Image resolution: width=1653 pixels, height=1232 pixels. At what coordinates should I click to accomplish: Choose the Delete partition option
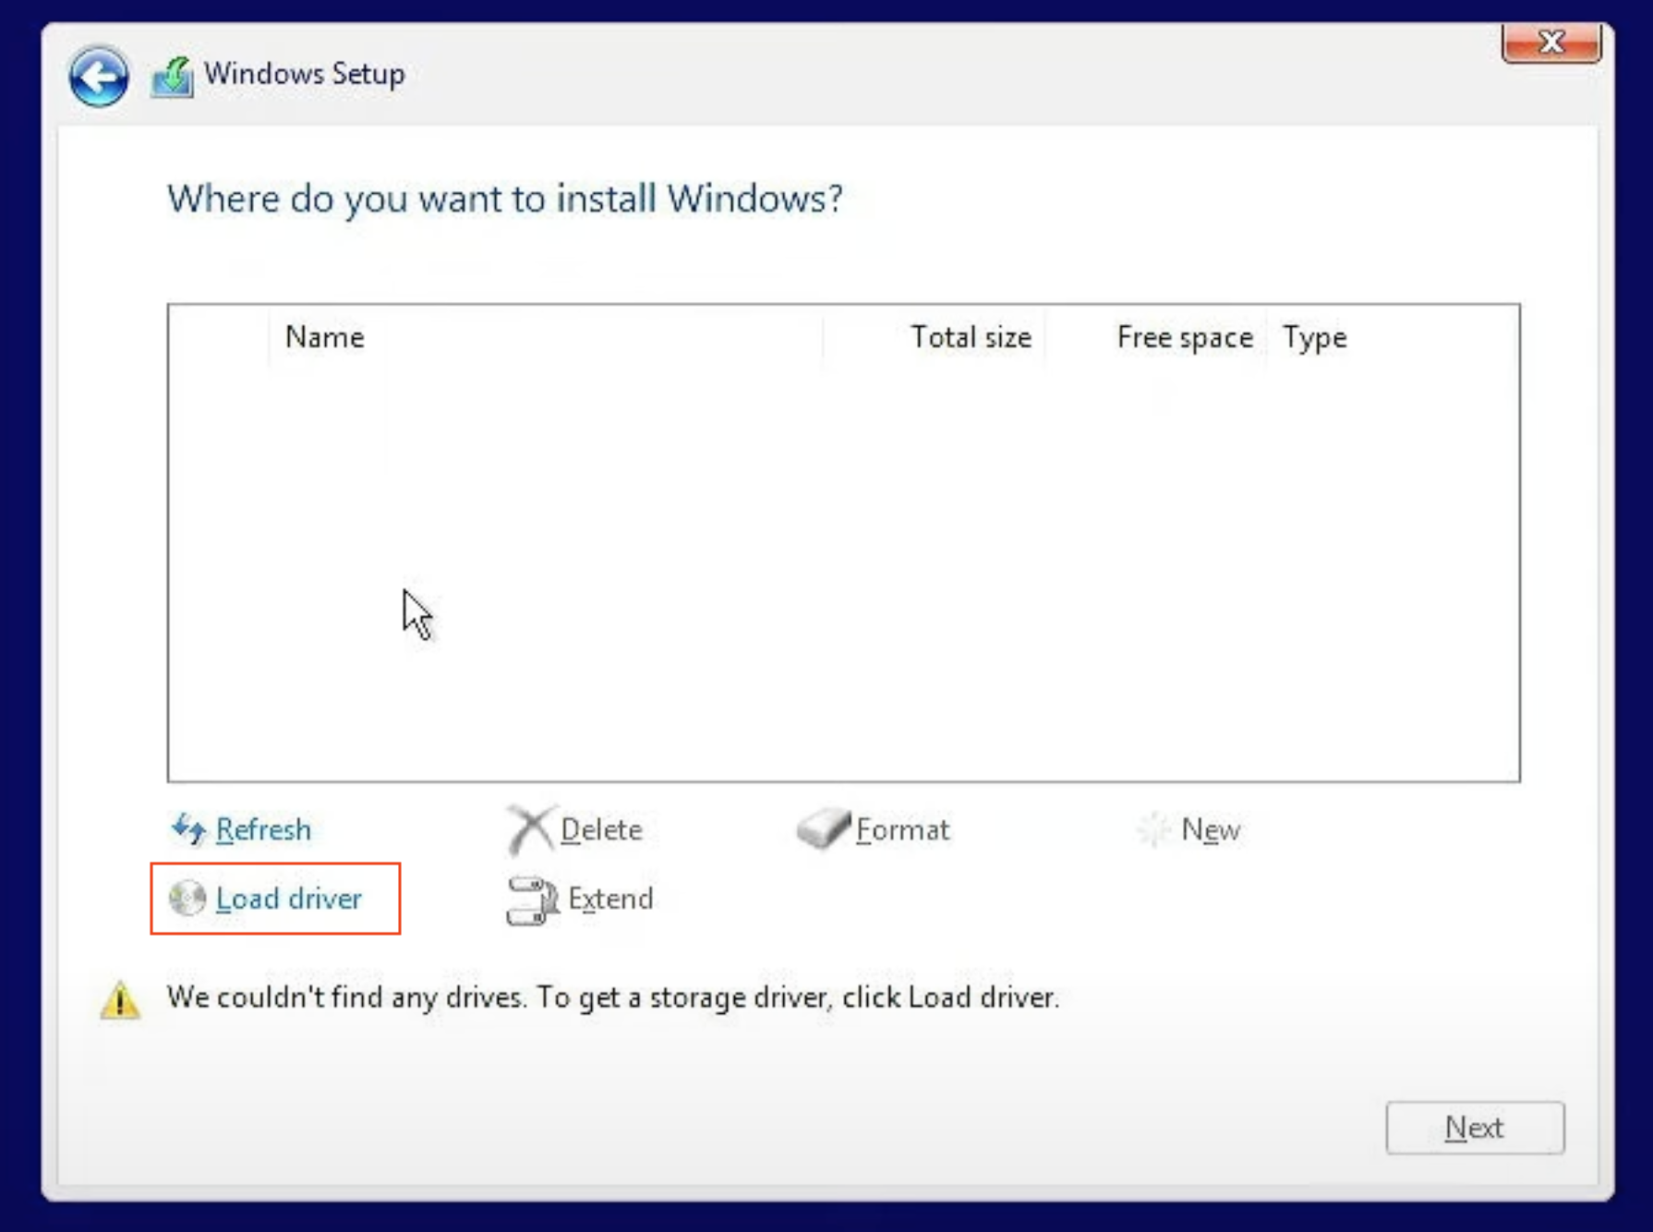point(601,829)
